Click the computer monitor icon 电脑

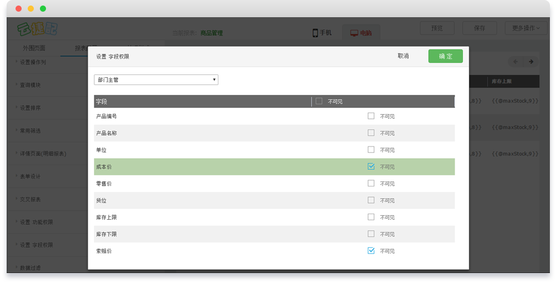pos(354,33)
